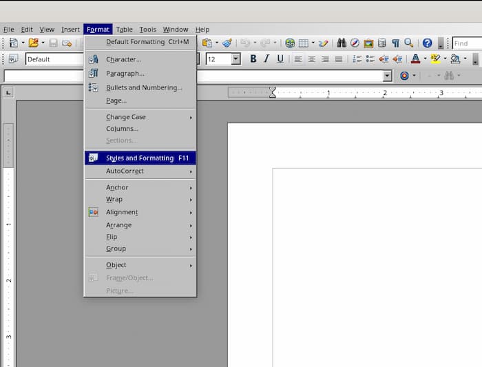
Task: Open Help with the question mark icon
Action: click(x=427, y=43)
